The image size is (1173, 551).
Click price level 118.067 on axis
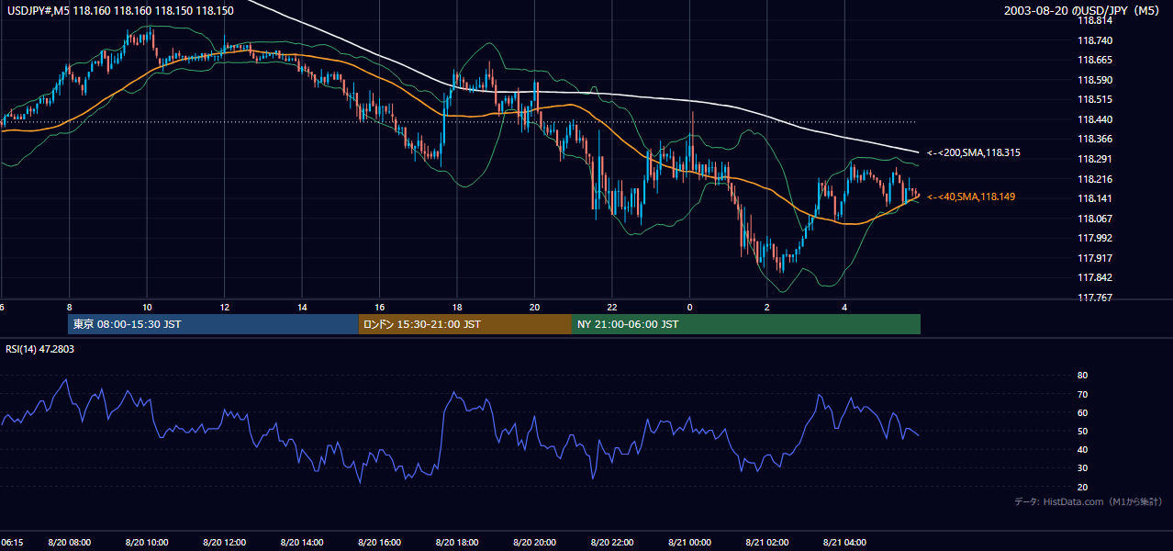point(1095,219)
